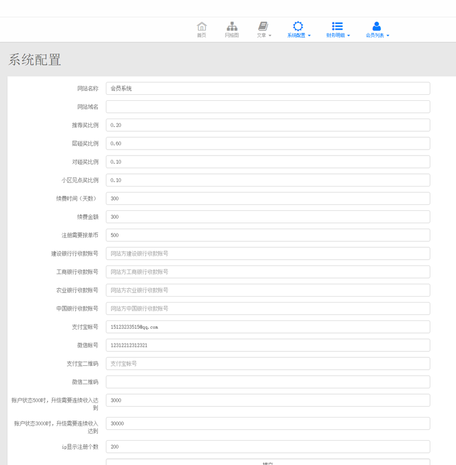The width and height of the screenshot is (456, 465).
Task: Open the 文章 book icon
Action: click(x=263, y=26)
